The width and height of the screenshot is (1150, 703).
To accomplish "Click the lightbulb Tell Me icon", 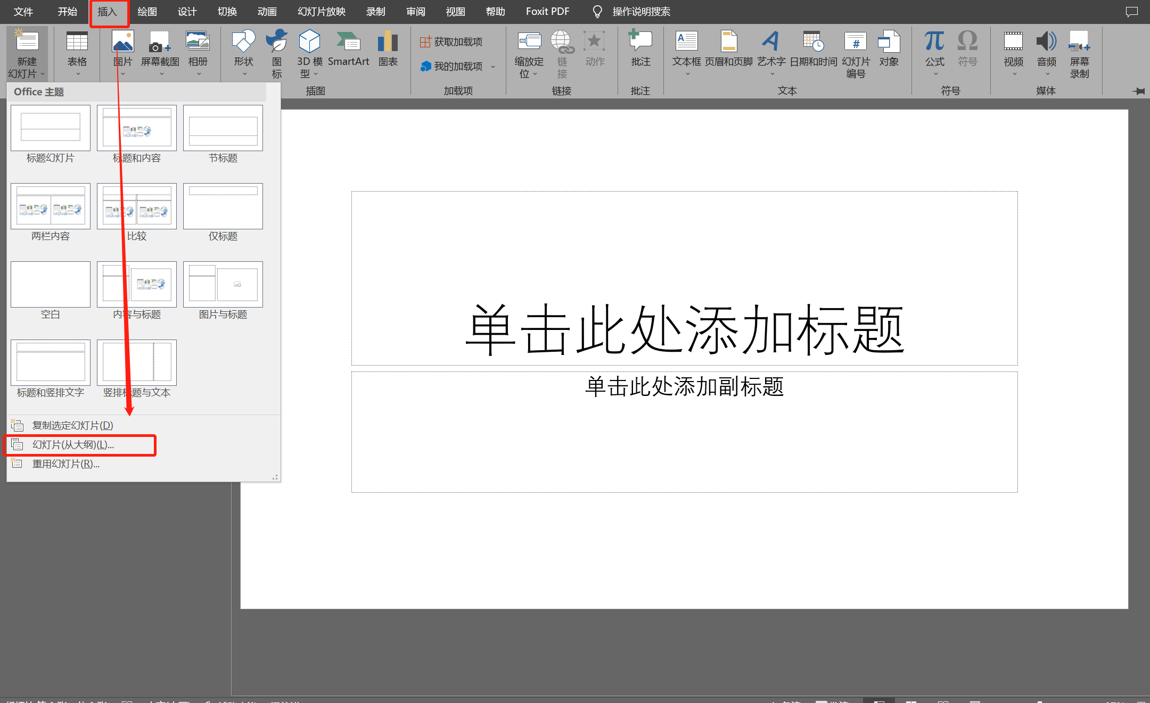I will click(597, 12).
